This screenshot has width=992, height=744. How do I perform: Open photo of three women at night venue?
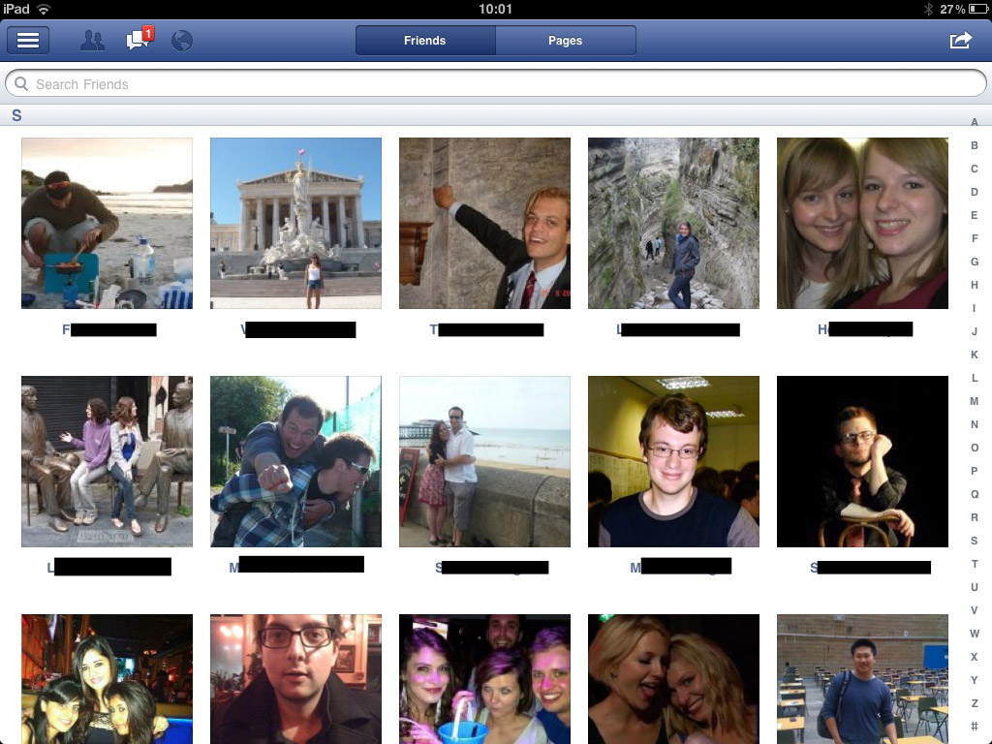tap(107, 679)
